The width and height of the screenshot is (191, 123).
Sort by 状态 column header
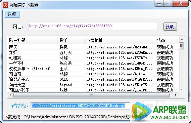pyautogui.click(x=167, y=40)
